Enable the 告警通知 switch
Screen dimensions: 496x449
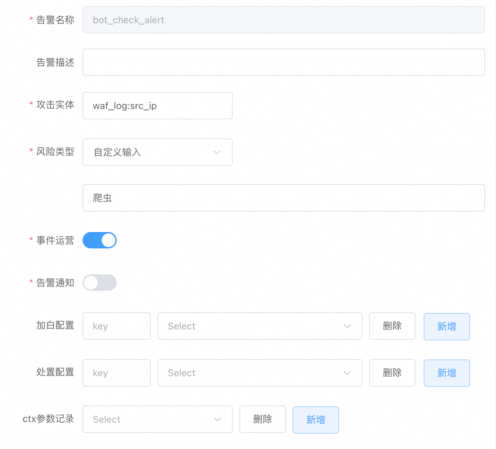pos(100,283)
